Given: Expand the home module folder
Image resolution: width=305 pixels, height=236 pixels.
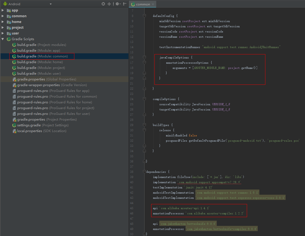Looking at the screenshot, I should click(3, 22).
